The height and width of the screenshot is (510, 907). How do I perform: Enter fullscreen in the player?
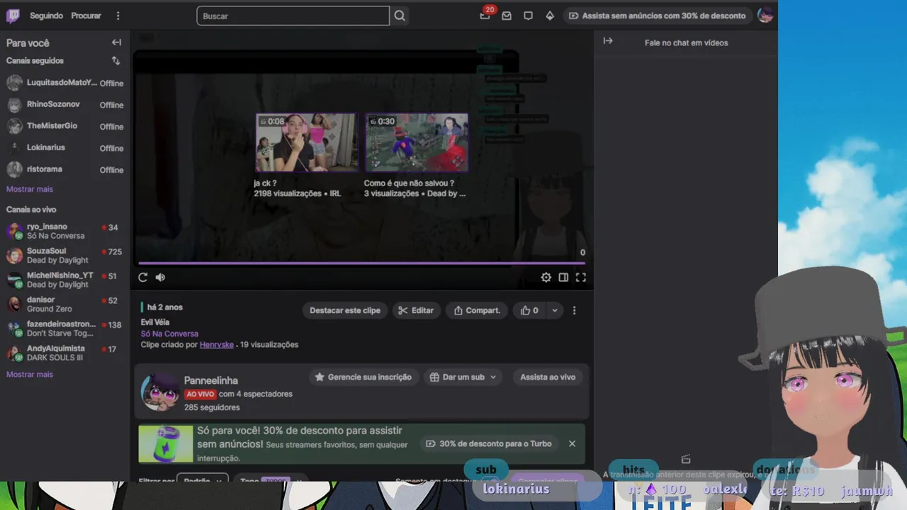pyautogui.click(x=581, y=278)
